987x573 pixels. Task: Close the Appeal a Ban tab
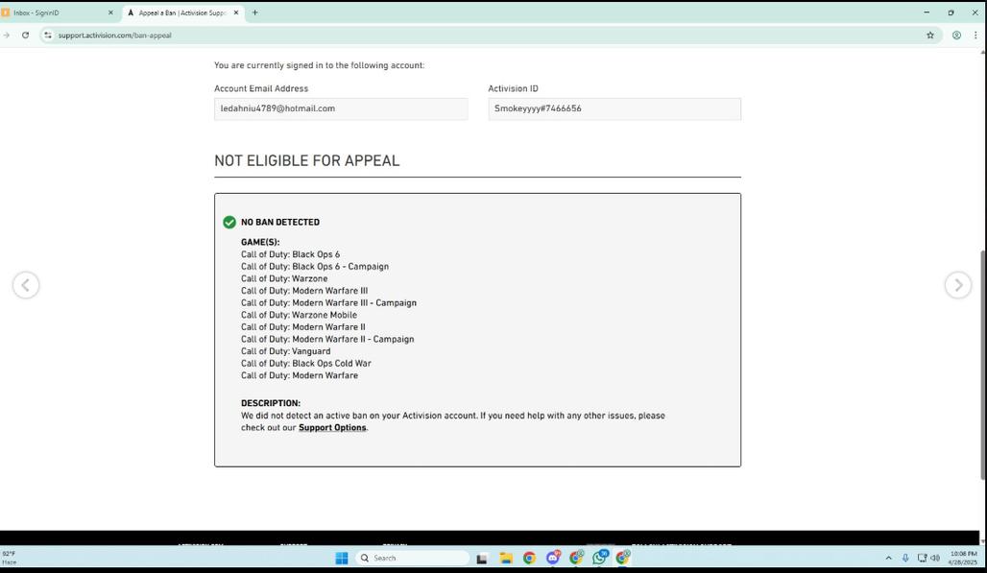237,12
